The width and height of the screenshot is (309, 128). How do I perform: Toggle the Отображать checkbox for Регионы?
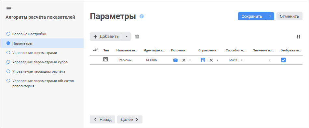[x=283, y=60]
